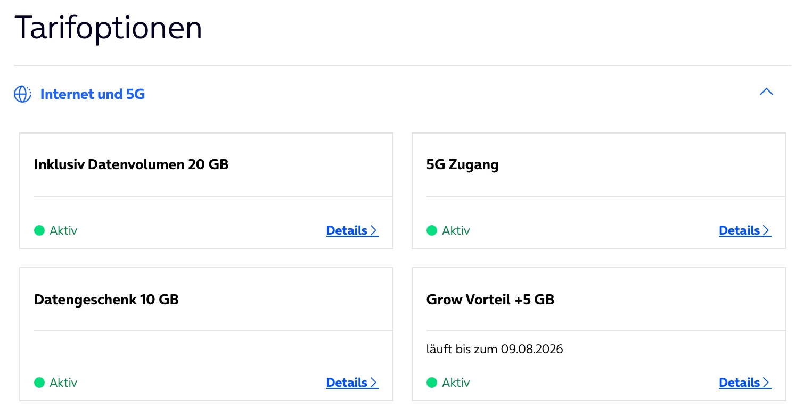Select the Grow Vorteil +5 GB card title
The image size is (804, 415).
[490, 300]
